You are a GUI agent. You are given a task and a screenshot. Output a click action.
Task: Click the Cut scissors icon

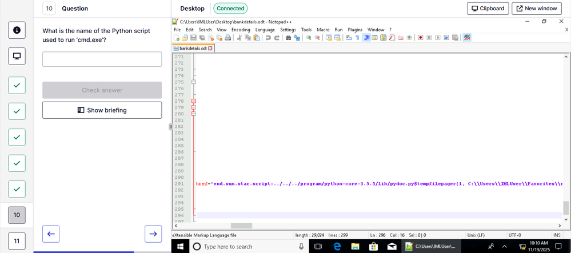(x=240, y=38)
